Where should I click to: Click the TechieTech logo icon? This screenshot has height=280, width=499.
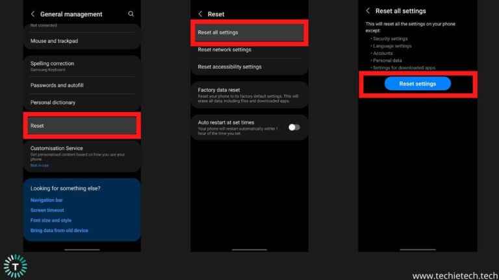(x=15, y=266)
